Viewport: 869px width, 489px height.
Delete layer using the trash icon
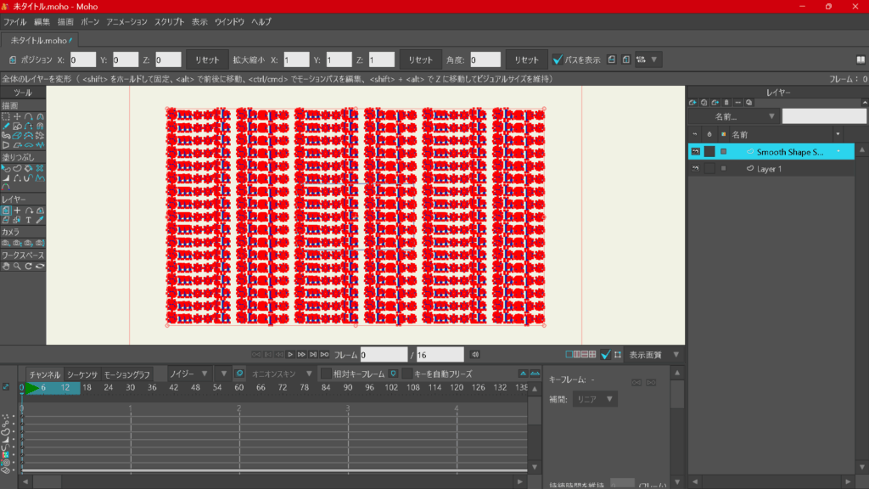pyautogui.click(x=726, y=102)
